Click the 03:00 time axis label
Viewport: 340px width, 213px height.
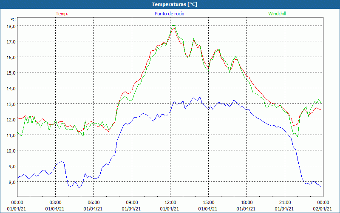click(x=56, y=203)
